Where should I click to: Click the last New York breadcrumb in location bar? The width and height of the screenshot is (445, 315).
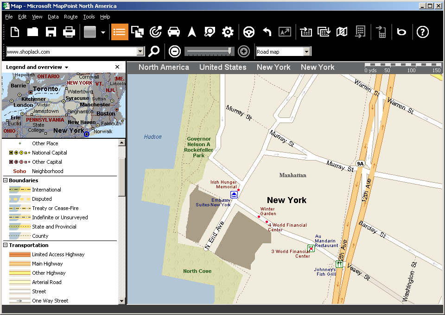318,68
